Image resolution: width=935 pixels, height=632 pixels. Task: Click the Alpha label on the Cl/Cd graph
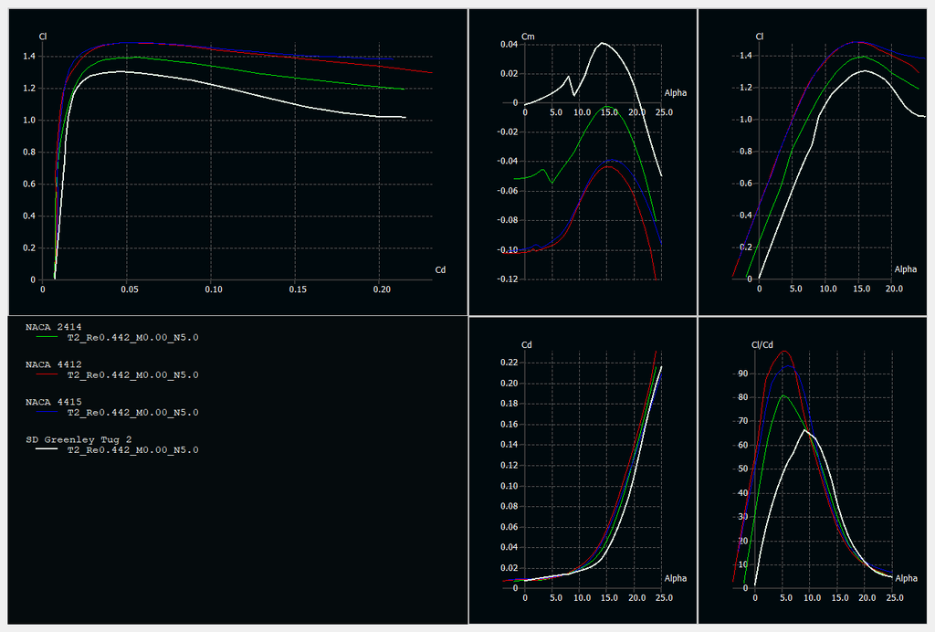click(905, 578)
